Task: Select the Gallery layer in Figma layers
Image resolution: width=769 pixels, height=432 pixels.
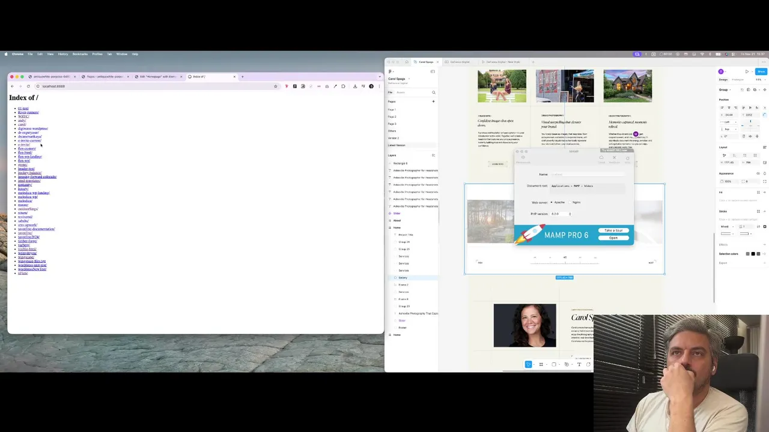Action: [403, 278]
